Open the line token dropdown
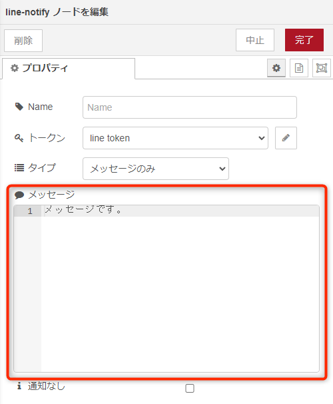Screen dimensions: 333x404 point(175,138)
